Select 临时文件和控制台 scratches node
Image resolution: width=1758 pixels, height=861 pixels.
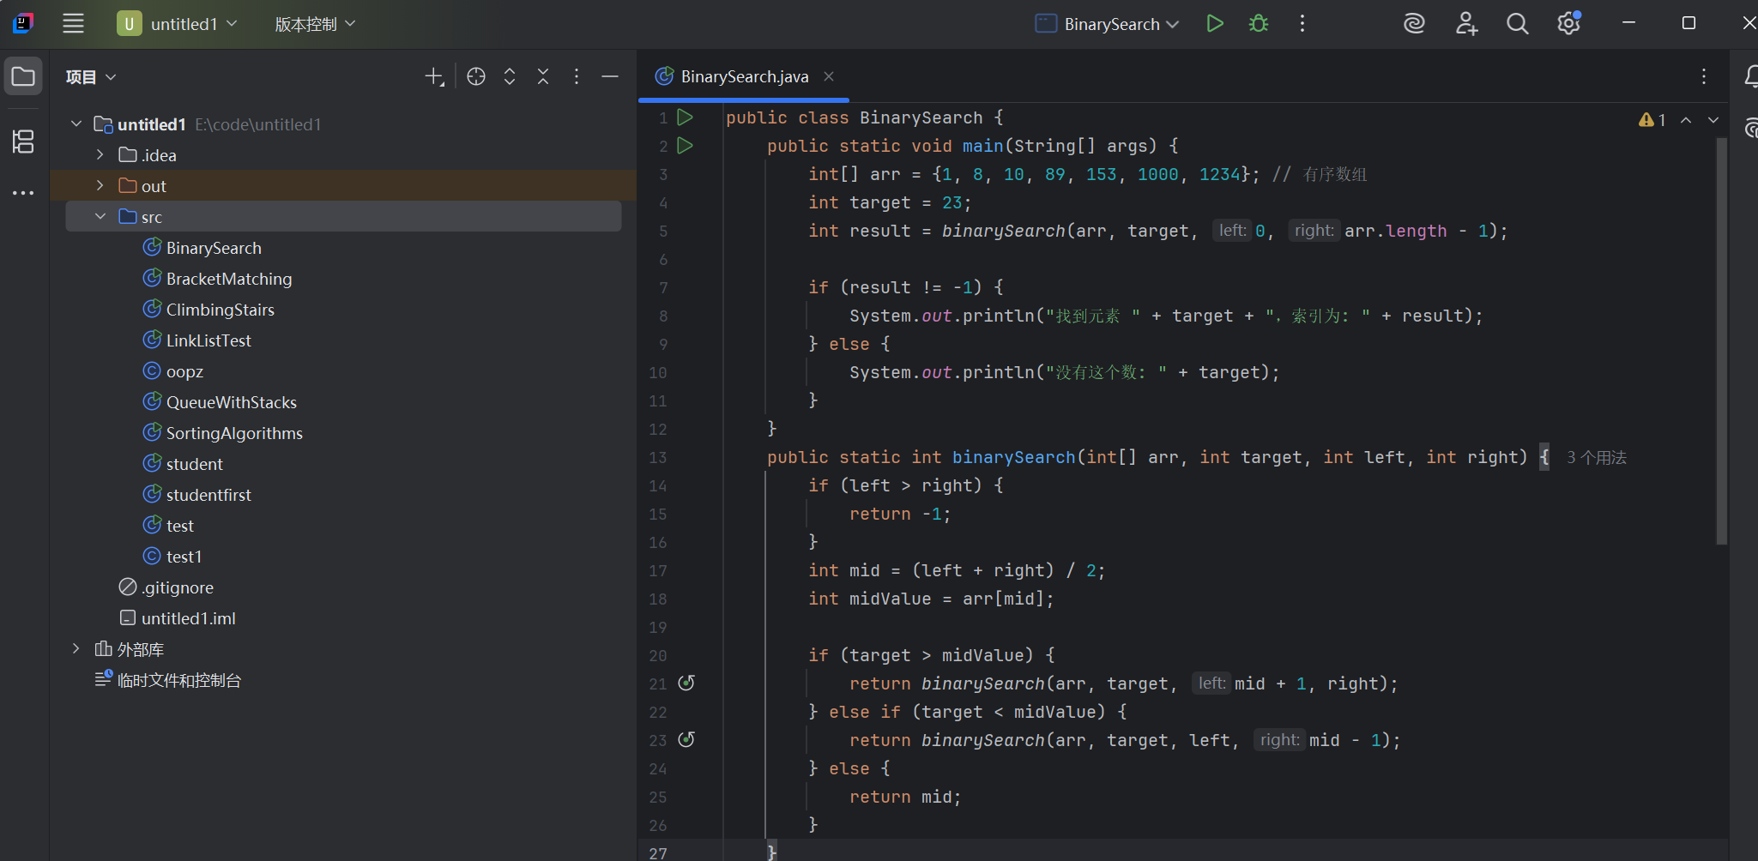coord(178,680)
